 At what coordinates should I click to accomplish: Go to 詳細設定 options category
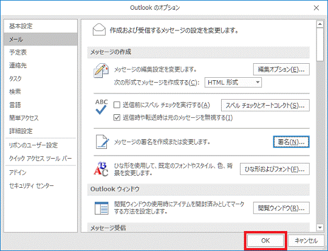[41, 131]
